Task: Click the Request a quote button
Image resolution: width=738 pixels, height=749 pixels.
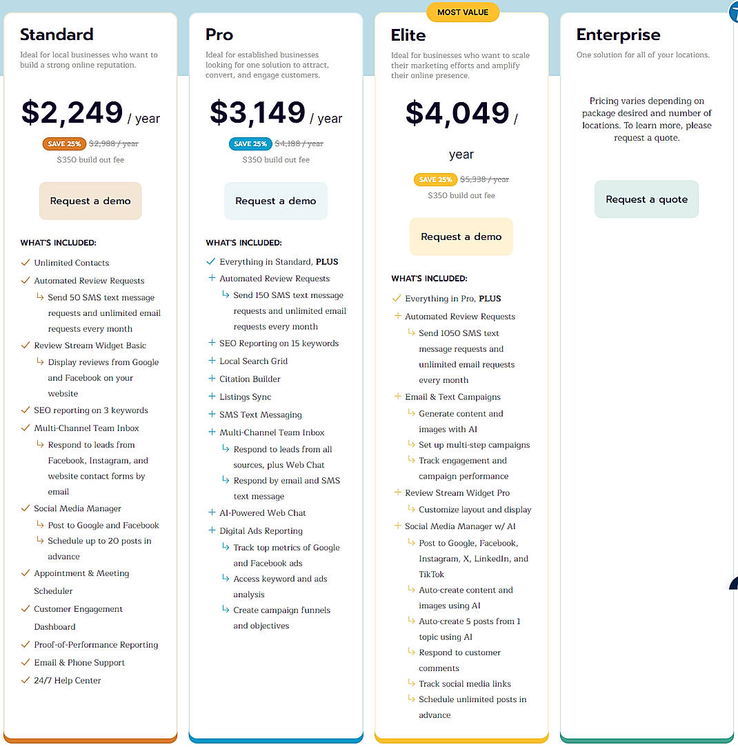Action: [x=646, y=199]
